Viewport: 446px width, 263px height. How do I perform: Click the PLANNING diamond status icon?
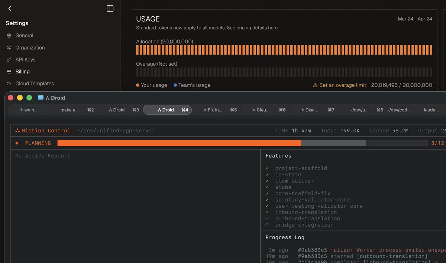17,143
